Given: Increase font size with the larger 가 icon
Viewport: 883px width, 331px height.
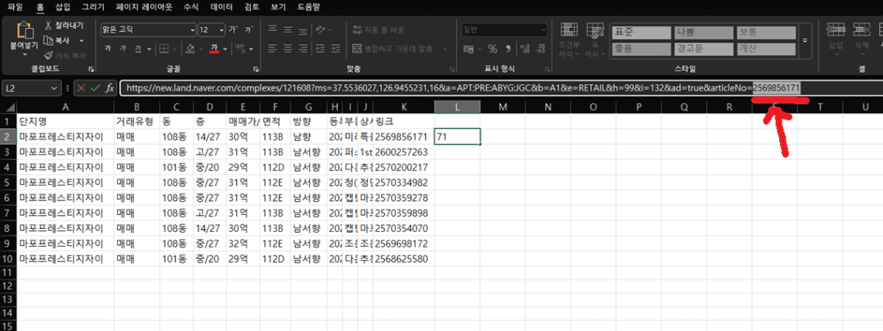Looking at the screenshot, I should tap(232, 30).
